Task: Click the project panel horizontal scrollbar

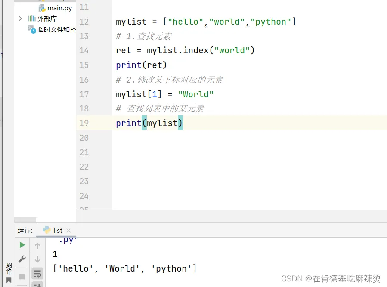Action: tap(26, 219)
